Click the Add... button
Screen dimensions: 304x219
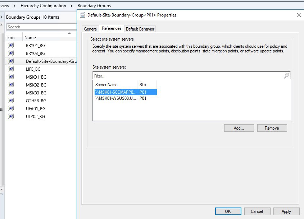click(239, 128)
